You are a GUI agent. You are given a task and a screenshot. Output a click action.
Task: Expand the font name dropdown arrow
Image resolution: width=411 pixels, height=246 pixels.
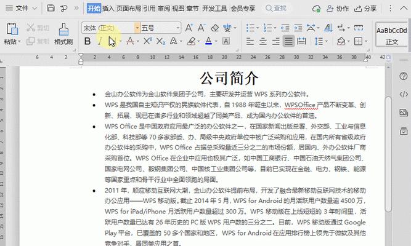(137, 28)
